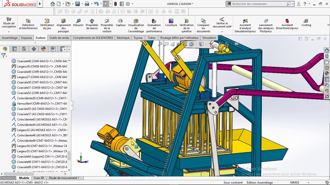330x185 pixels.
Task: Expand the SOLIDWORKS menu flyout arrow
Action: click(x=40, y=4)
